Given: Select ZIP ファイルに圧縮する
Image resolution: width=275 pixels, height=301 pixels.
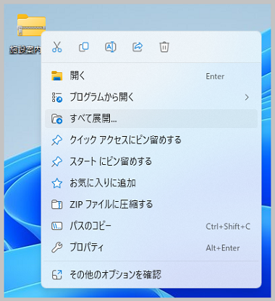Looking at the screenshot, I should click(151, 205).
